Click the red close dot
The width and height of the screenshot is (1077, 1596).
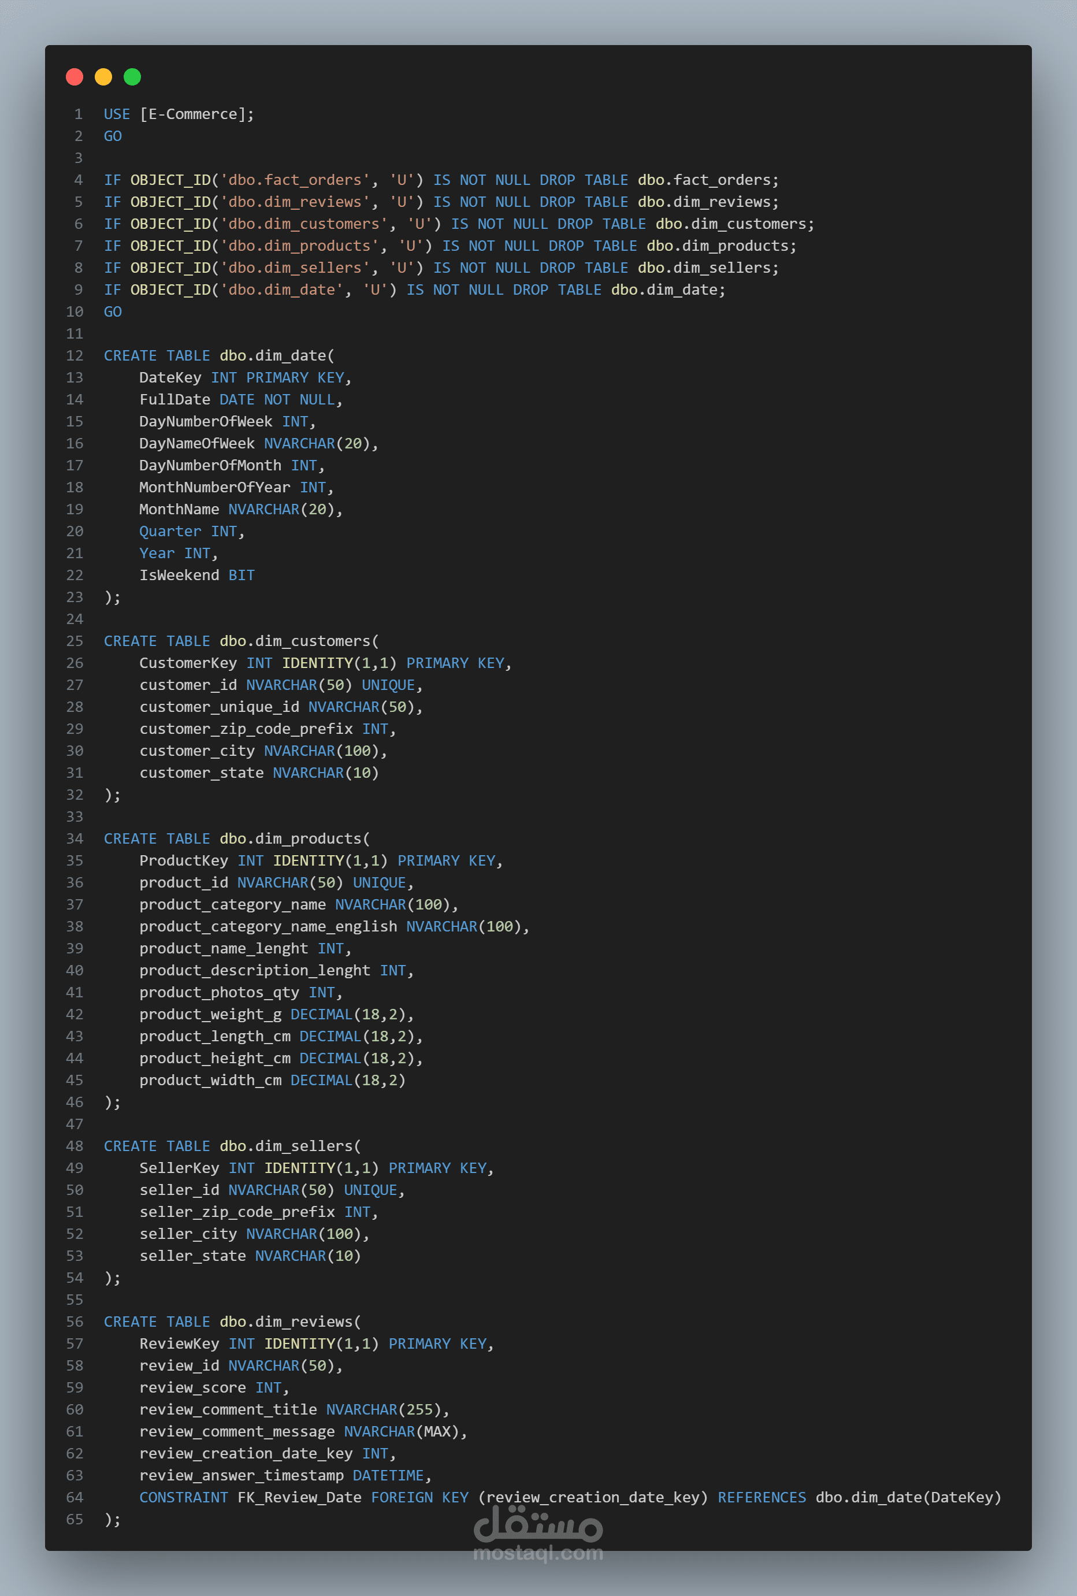coord(74,77)
